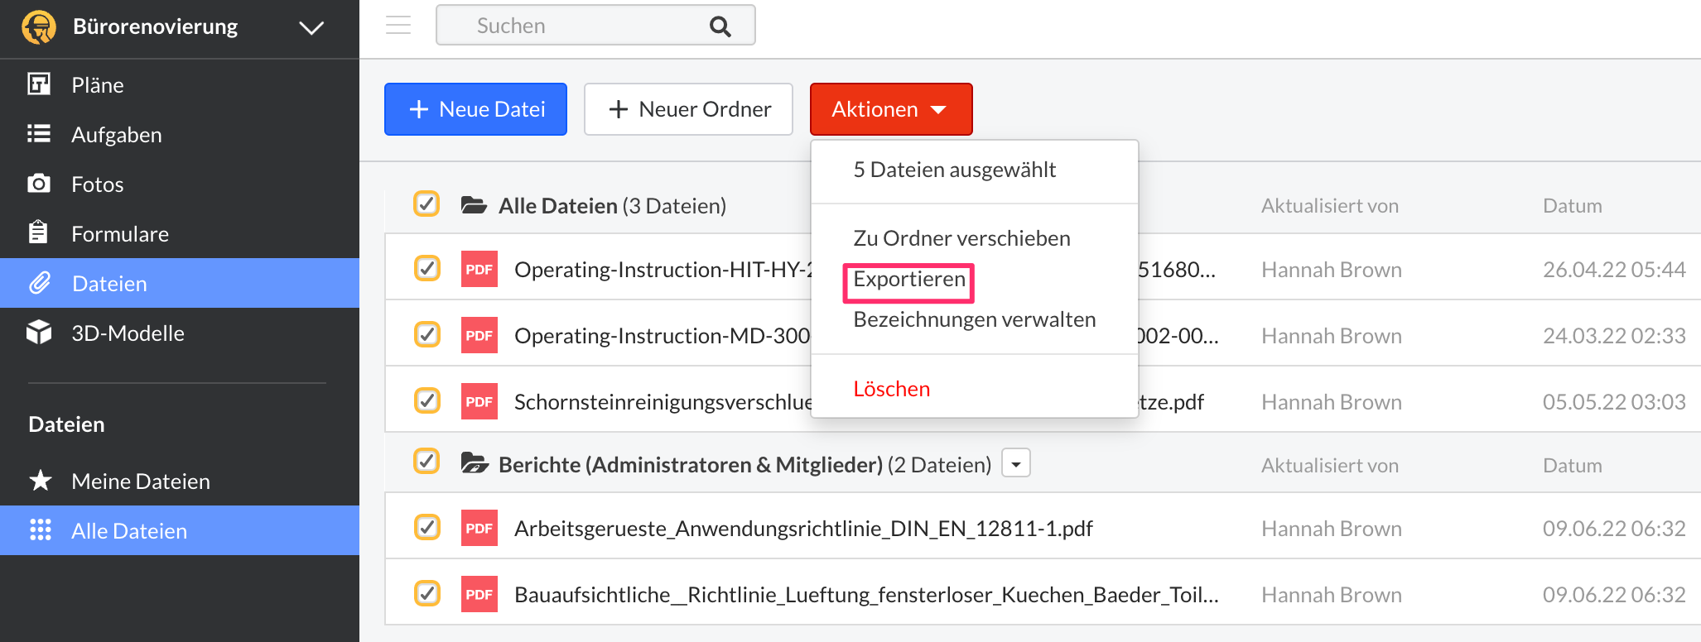The height and width of the screenshot is (642, 1701).
Task: Click the Neuer Ordner button
Action: pyautogui.click(x=688, y=109)
